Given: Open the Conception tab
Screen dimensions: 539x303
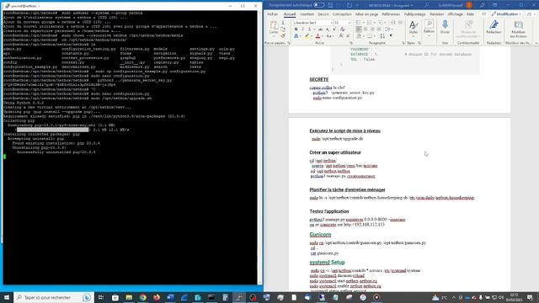Looking at the screenshot, I should tap(342, 14).
